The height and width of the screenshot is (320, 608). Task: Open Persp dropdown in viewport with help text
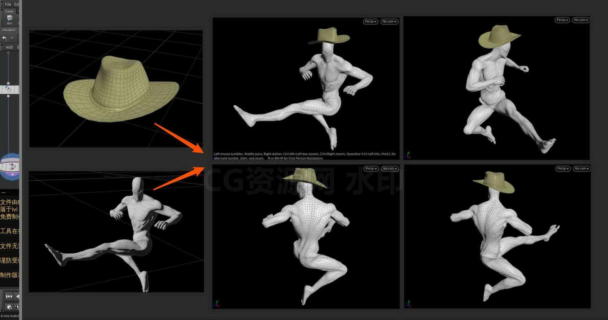(370, 21)
